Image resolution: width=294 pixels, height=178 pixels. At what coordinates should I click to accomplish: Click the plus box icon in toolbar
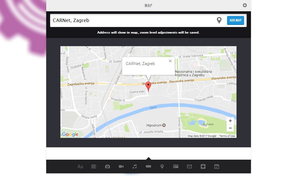pyautogui.click(x=203, y=166)
